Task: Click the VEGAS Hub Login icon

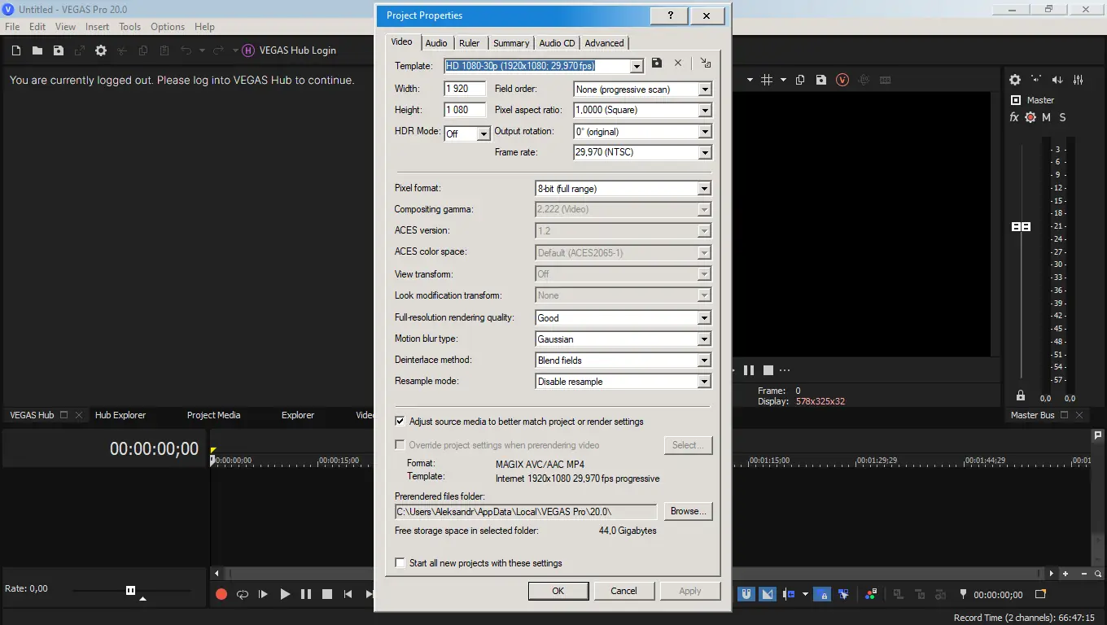Action: point(248,50)
